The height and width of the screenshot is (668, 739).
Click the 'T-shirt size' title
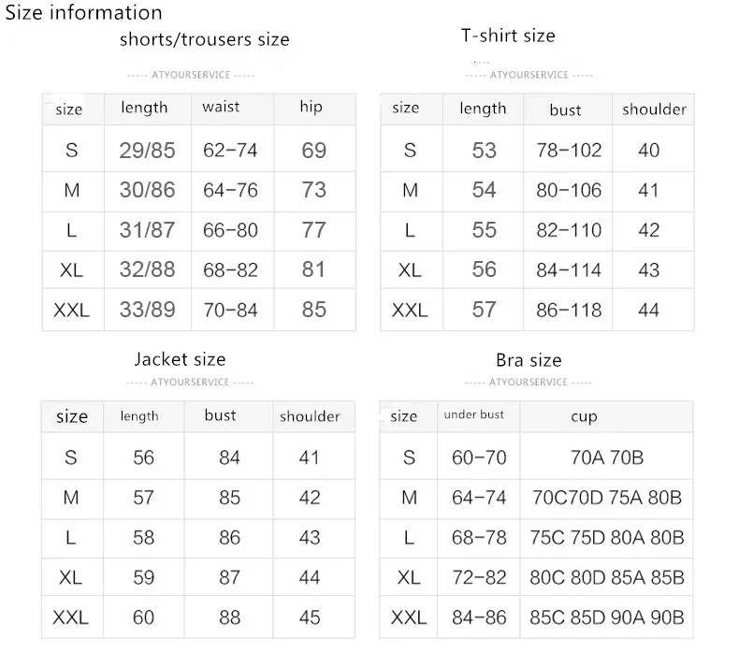tap(508, 36)
